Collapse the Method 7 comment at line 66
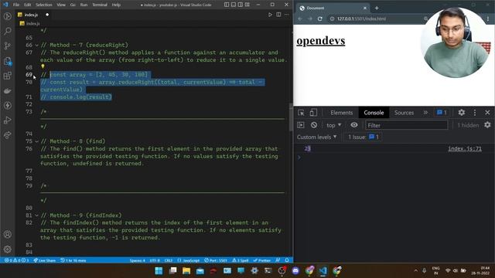This screenshot has height=278, width=495. [x=36, y=45]
